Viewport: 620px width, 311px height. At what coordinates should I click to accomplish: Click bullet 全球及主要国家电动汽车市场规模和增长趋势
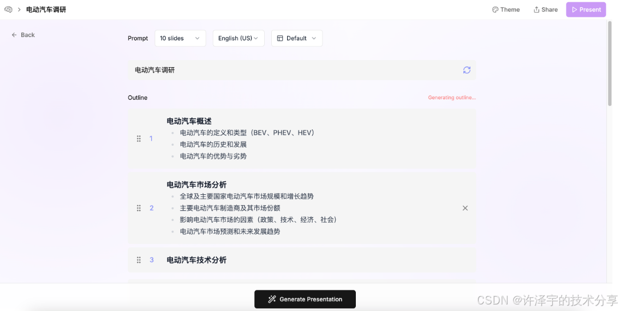[x=247, y=196]
